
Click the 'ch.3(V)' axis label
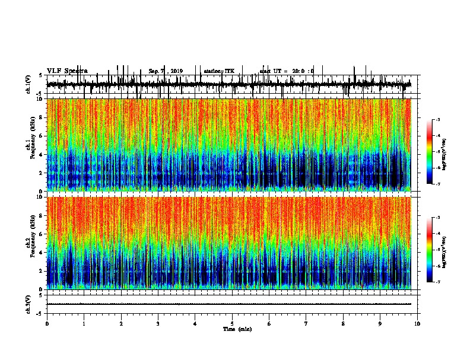[28, 305]
